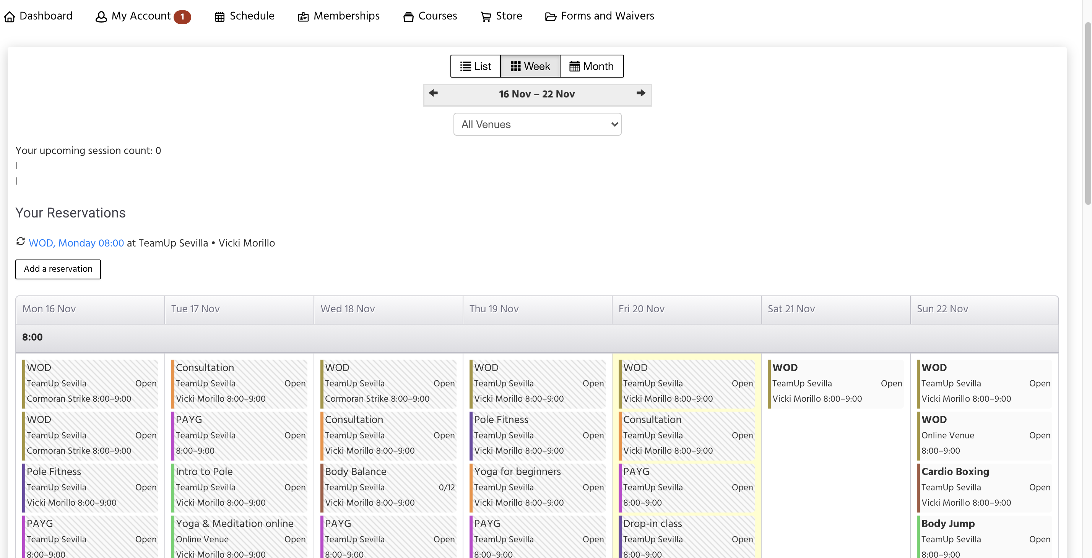The height and width of the screenshot is (558, 1092).
Task: Switch to List view
Action: tap(475, 66)
